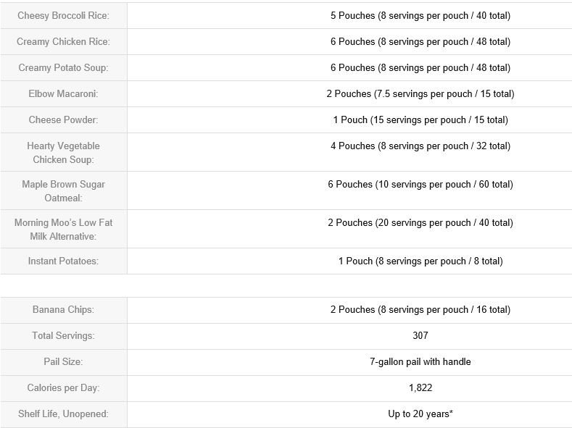572x428 pixels.
Task: Click the Elbow Macaroni label cell
Action: click(64, 94)
